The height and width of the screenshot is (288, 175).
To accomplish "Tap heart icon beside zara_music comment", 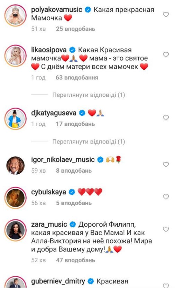I will 166,229.
